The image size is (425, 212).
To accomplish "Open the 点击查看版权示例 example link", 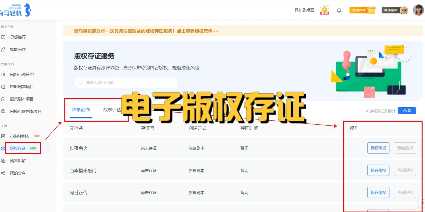I will click(197, 31).
